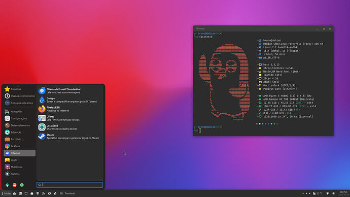The width and height of the screenshot is (350, 197).
Task: Click the orange lock screen icon
Action: 15,185
